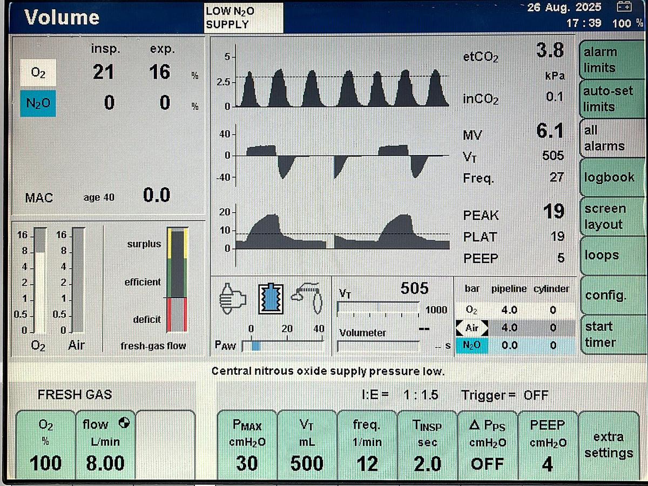Select the blue N2O gas label box
Viewport: 648px width, 486px height.
pos(38,103)
